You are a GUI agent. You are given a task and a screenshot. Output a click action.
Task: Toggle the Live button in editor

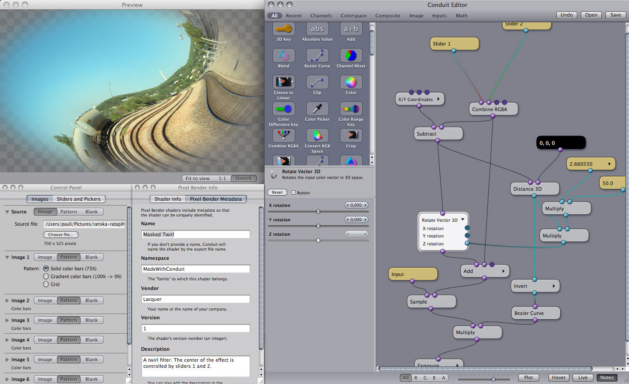click(x=583, y=377)
